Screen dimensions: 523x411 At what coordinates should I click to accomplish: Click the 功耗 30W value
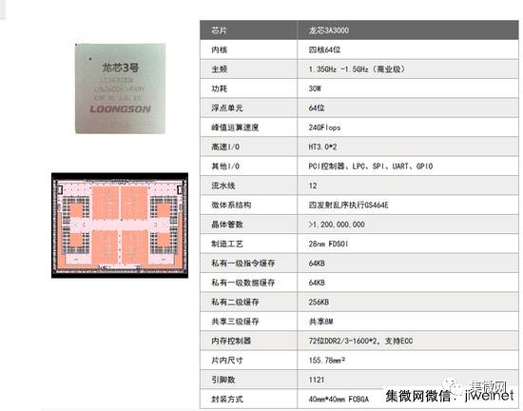pos(315,88)
